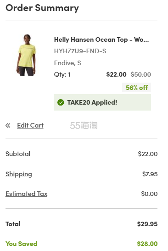
Task: Click the Order Summary heading
Action: tap(42, 8)
